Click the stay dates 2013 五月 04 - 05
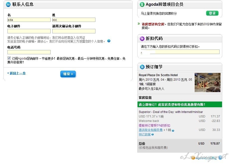 coord(165,80)
